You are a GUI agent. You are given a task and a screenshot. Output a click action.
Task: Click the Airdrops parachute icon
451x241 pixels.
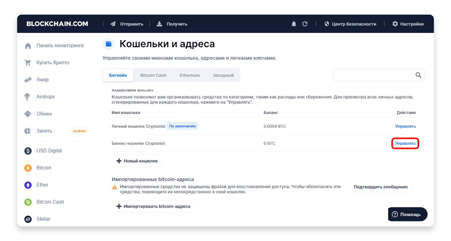click(x=28, y=97)
